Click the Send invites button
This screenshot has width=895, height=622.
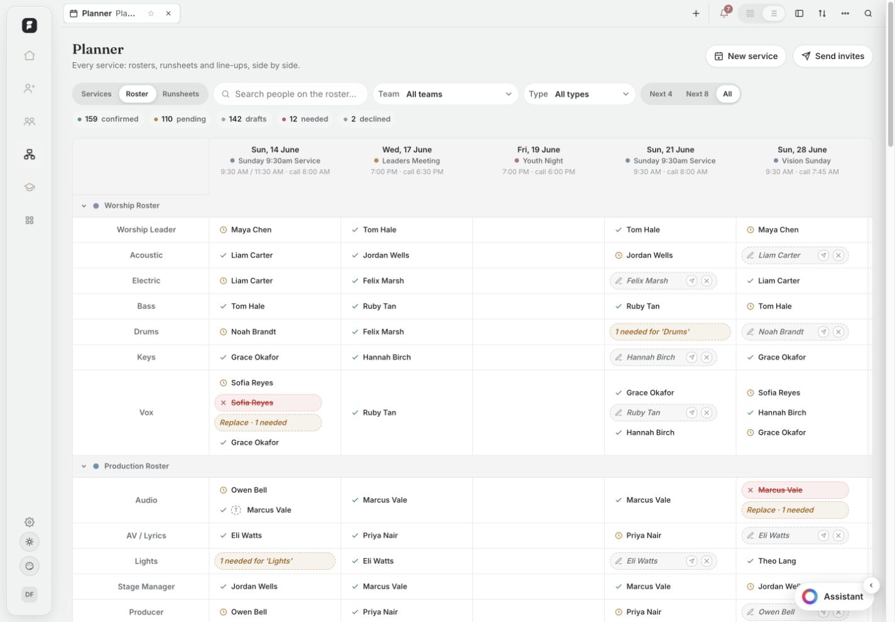(x=833, y=56)
